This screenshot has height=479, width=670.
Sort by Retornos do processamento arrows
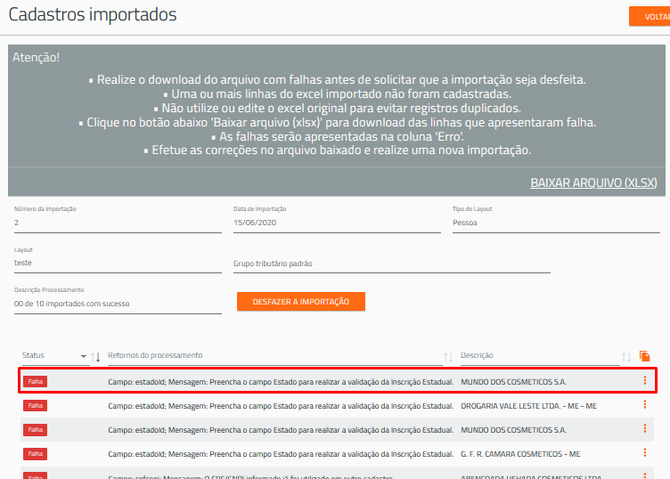tap(448, 357)
